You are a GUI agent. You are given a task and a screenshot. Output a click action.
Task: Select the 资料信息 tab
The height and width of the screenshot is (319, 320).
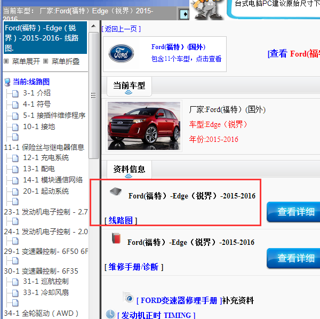(129, 170)
